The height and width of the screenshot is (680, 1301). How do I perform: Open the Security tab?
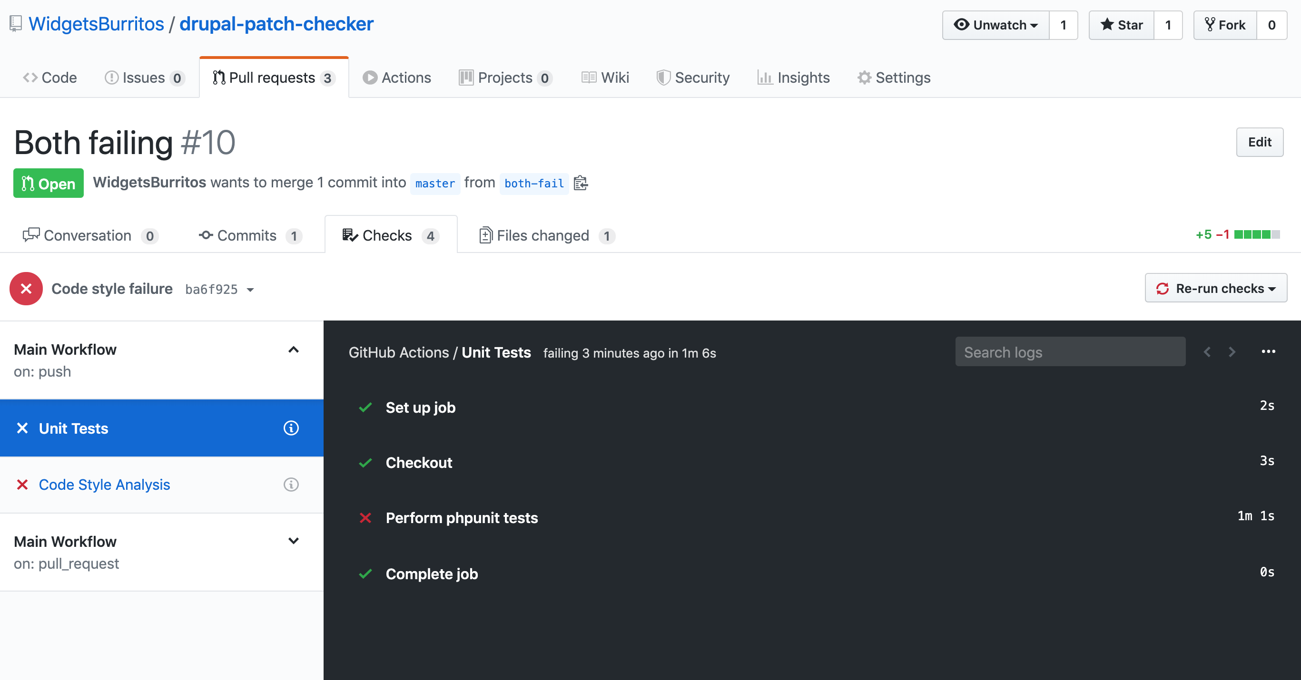tap(693, 78)
